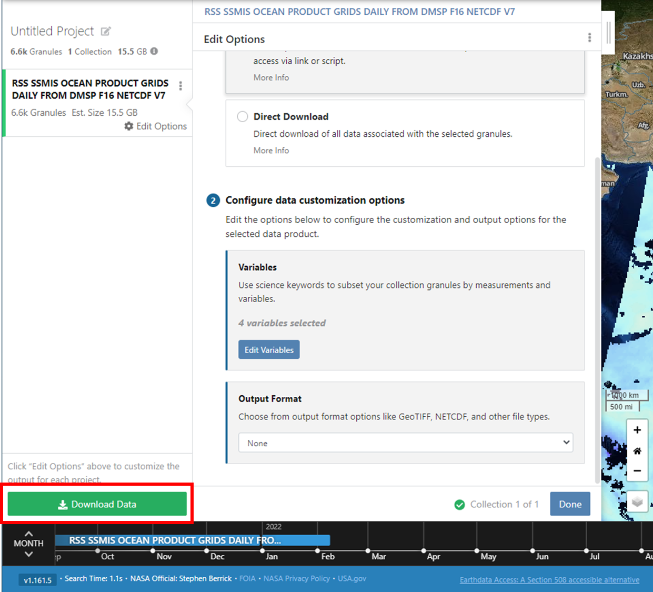This screenshot has width=653, height=592.
Task: Click the blue collection bar on timeline
Action: click(193, 540)
